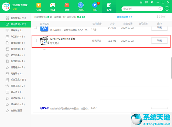
Task: Open the 升级 upgrade tab
Action: pos(95,7)
